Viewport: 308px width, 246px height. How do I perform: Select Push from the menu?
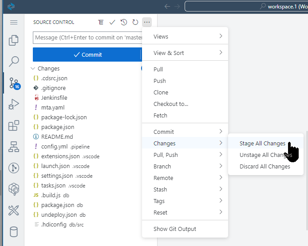185,81
